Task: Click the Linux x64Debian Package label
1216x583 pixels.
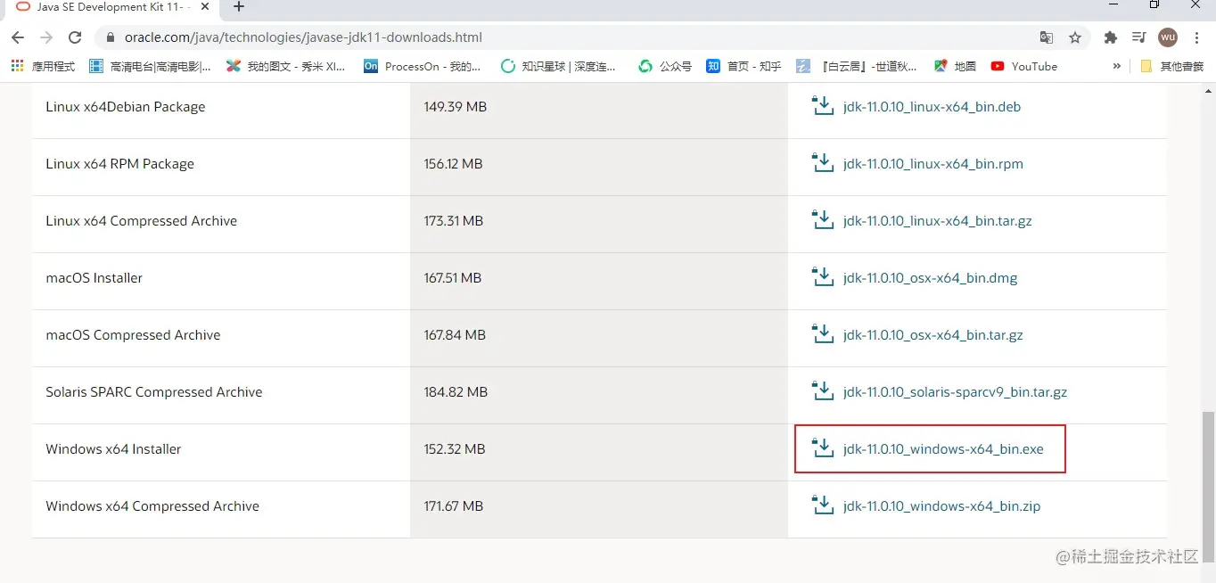Action: (126, 107)
